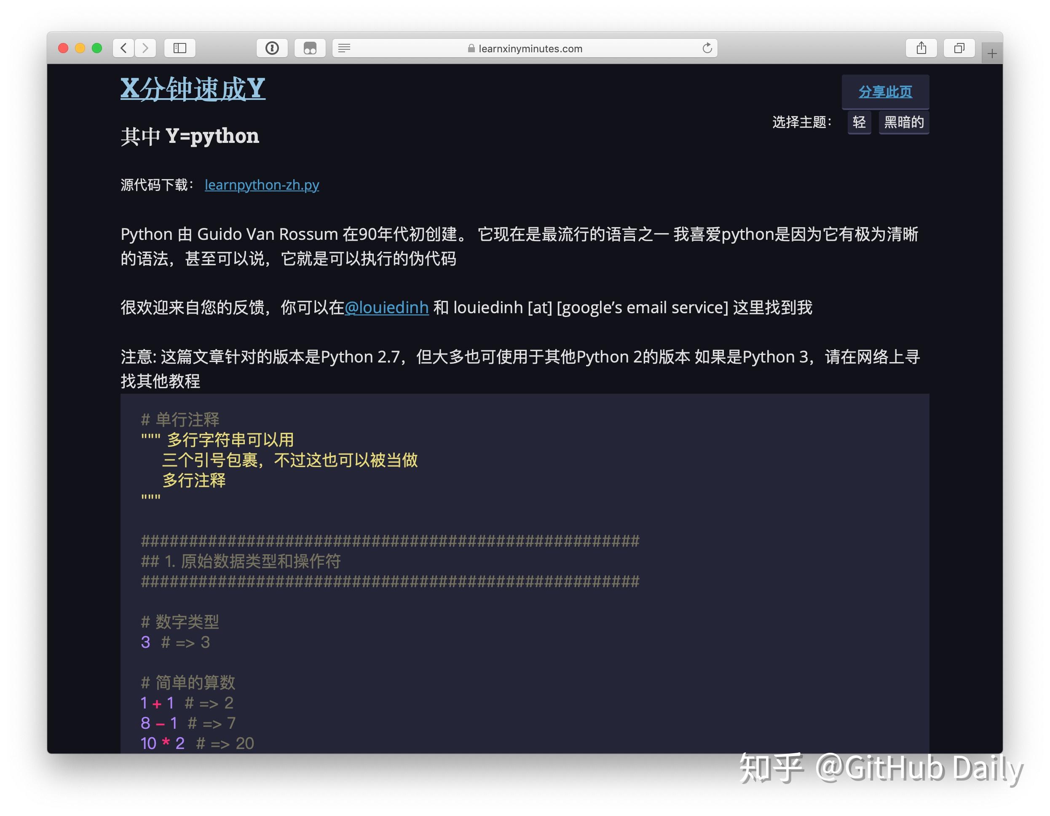Open the @louiedinh profile link
The height and width of the screenshot is (816, 1050).
point(386,308)
